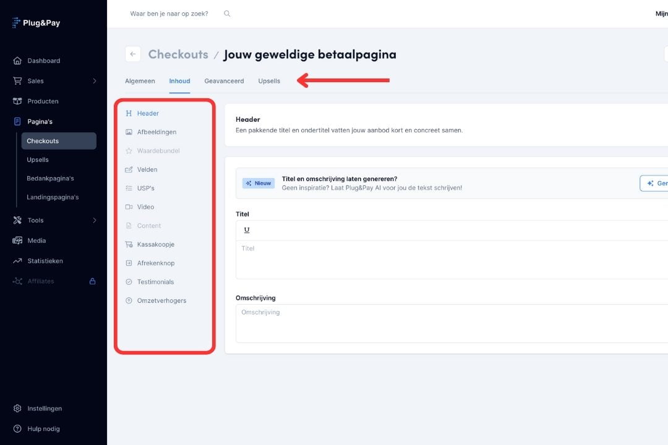Click the Instellingen gear icon

click(x=17, y=409)
